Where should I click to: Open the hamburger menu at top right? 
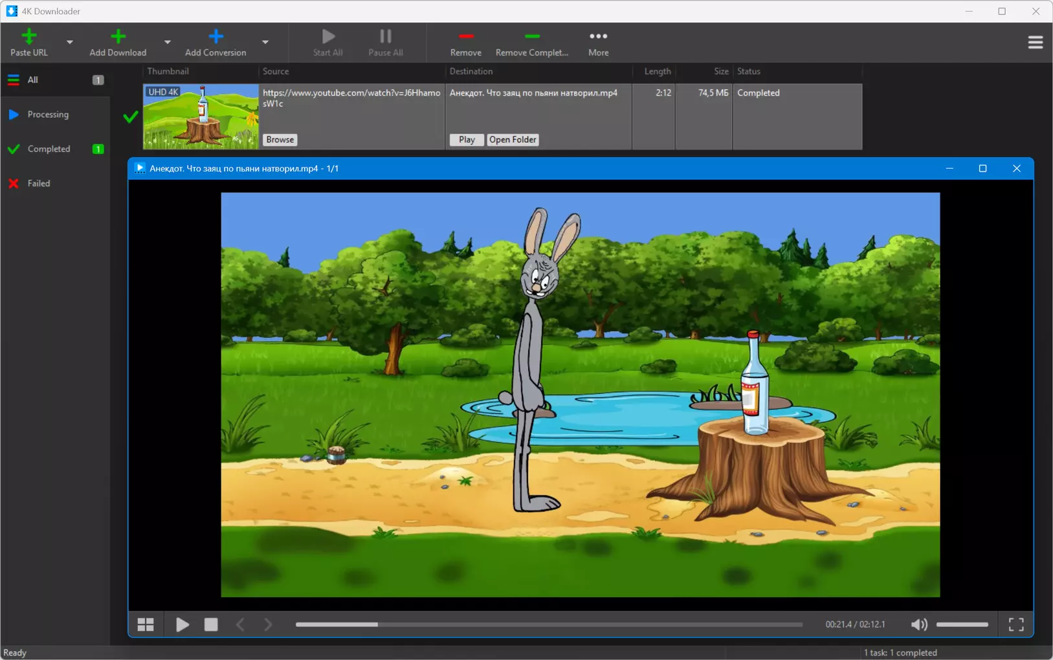[x=1035, y=43]
